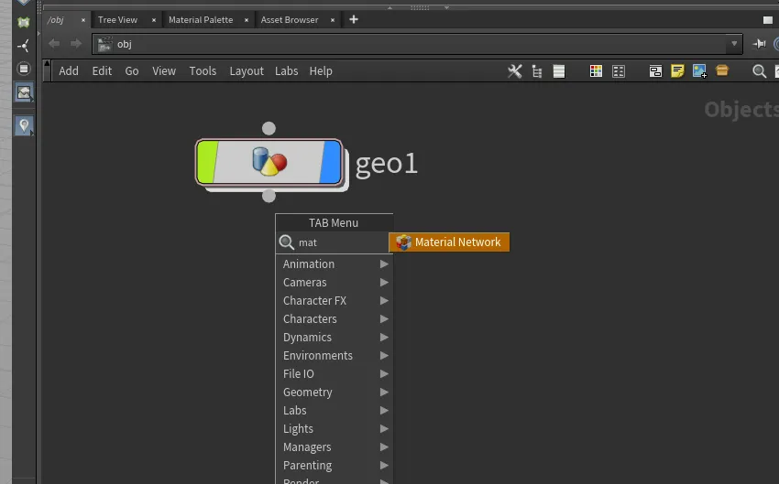The height and width of the screenshot is (484, 779).
Task: Close the Asset Browser tab
Action: coord(333,20)
